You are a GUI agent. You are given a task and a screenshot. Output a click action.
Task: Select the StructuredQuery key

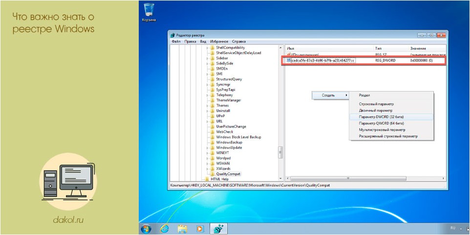[229, 79]
